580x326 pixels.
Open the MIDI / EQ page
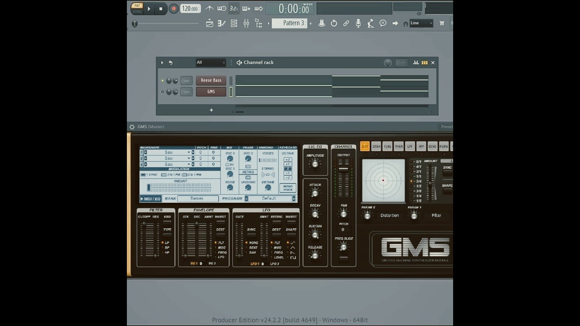(150, 199)
